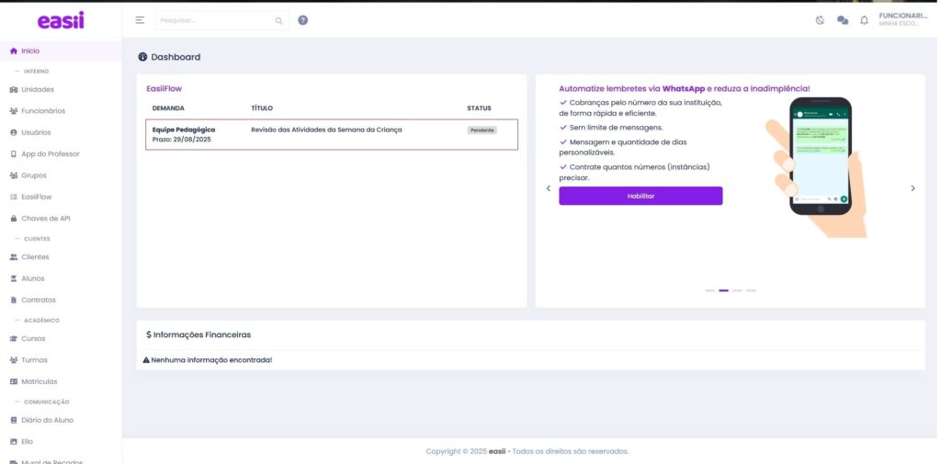Open the Funcionário user profile menu
The image size is (941, 464).
903,19
